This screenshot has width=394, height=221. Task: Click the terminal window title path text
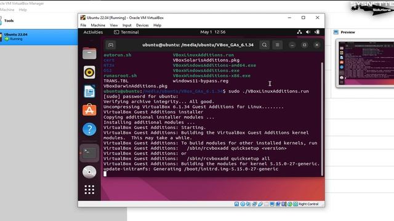tap(198, 45)
